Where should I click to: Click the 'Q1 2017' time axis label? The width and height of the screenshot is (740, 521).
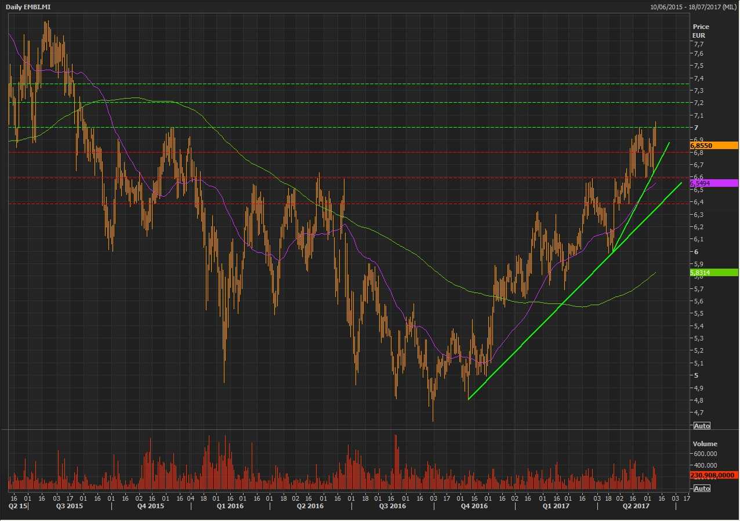(x=556, y=506)
